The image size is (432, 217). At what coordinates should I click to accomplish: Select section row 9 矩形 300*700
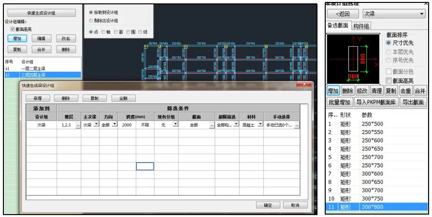pos(377,190)
